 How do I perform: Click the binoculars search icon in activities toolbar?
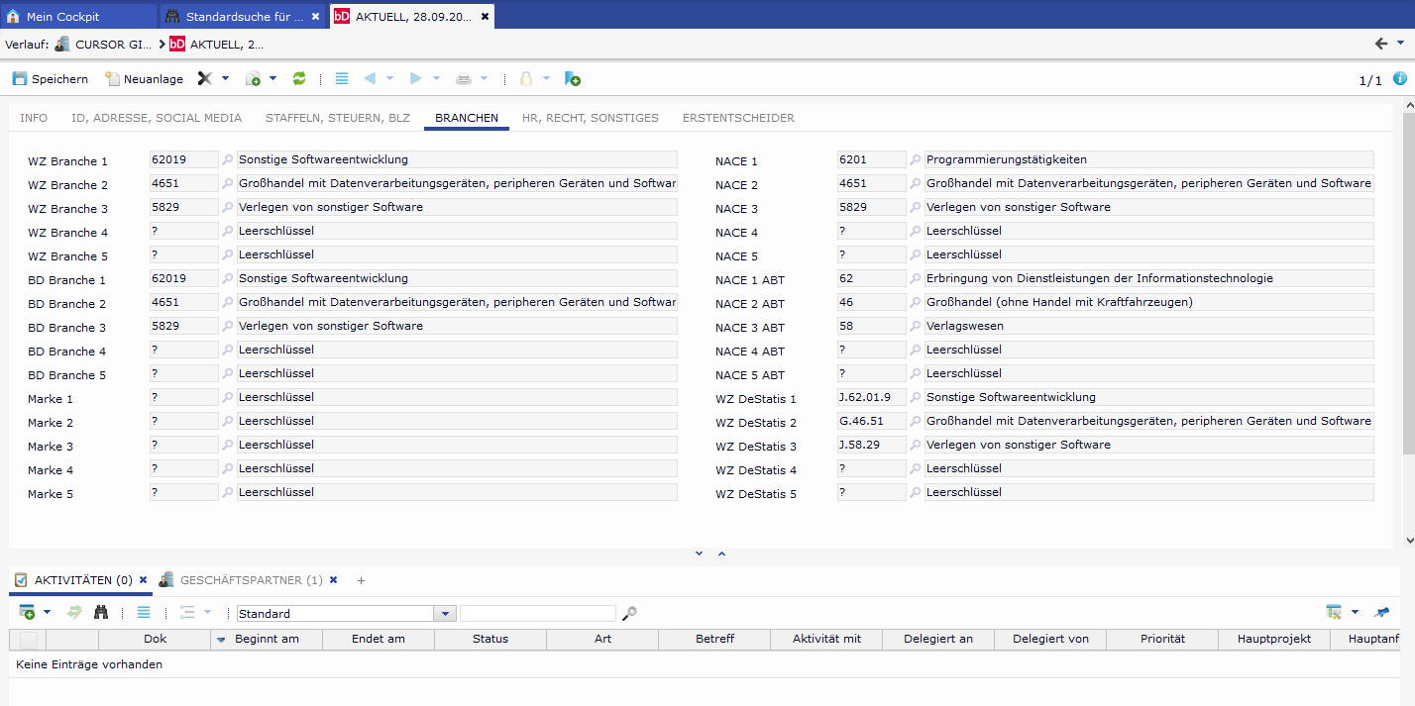[101, 613]
